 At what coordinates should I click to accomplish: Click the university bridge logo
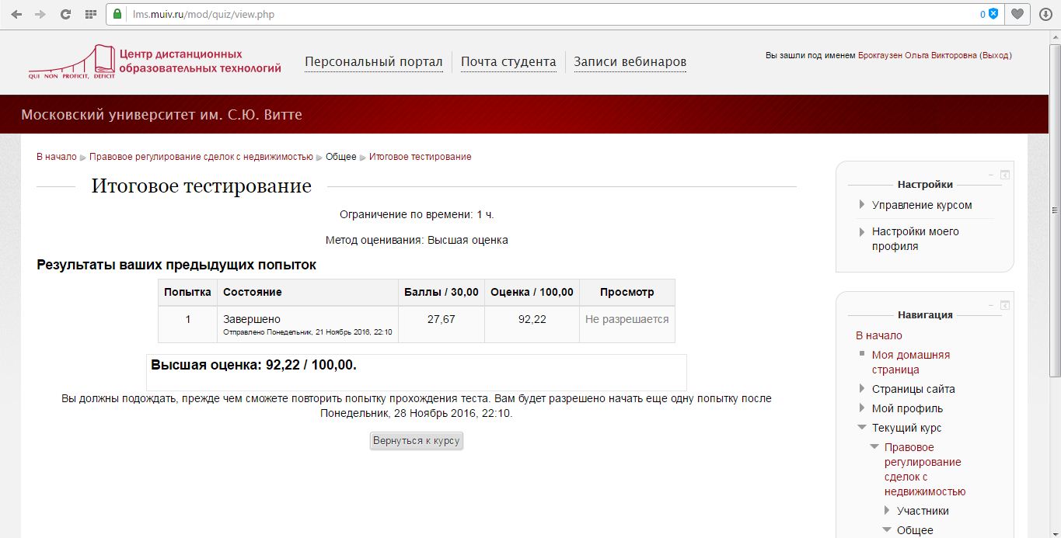[72, 62]
